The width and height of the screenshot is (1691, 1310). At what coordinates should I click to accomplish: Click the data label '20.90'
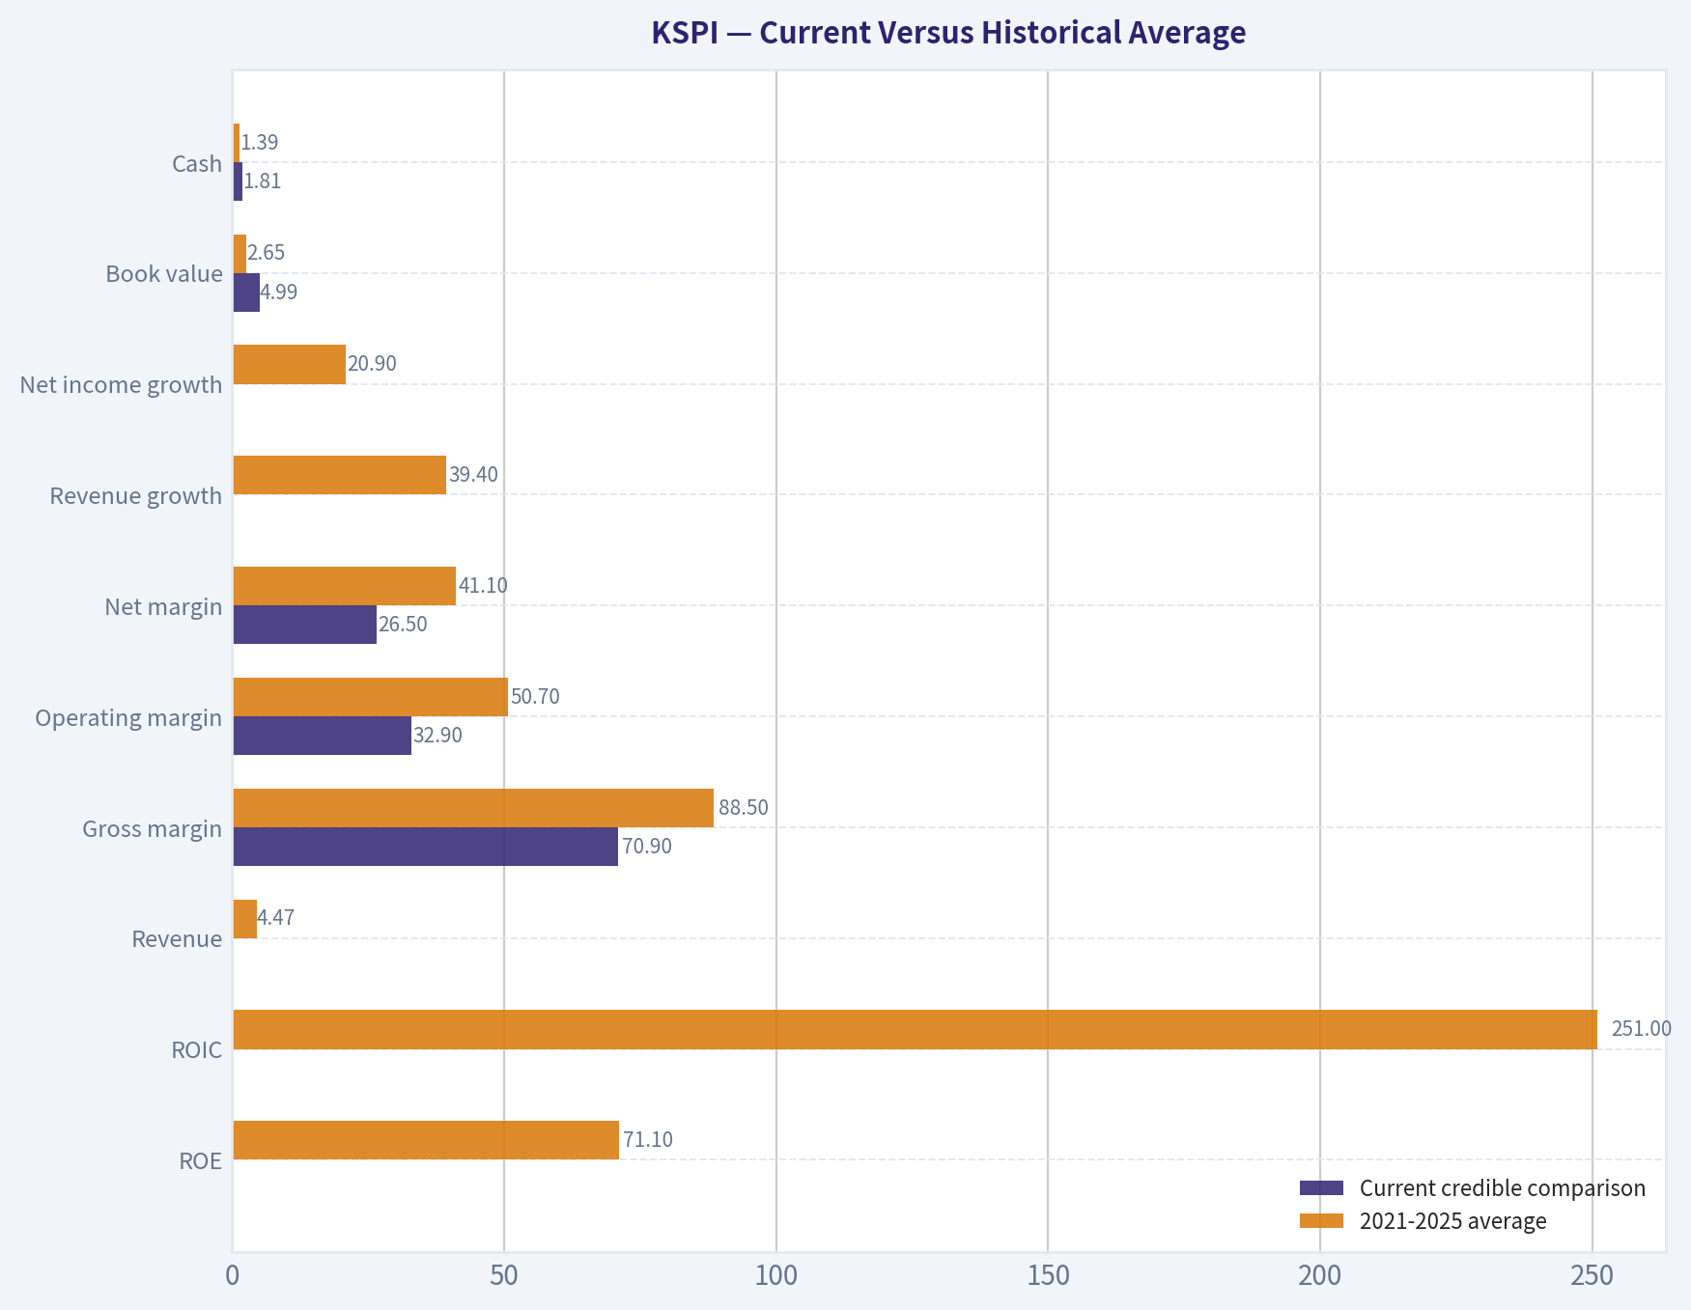(x=372, y=364)
